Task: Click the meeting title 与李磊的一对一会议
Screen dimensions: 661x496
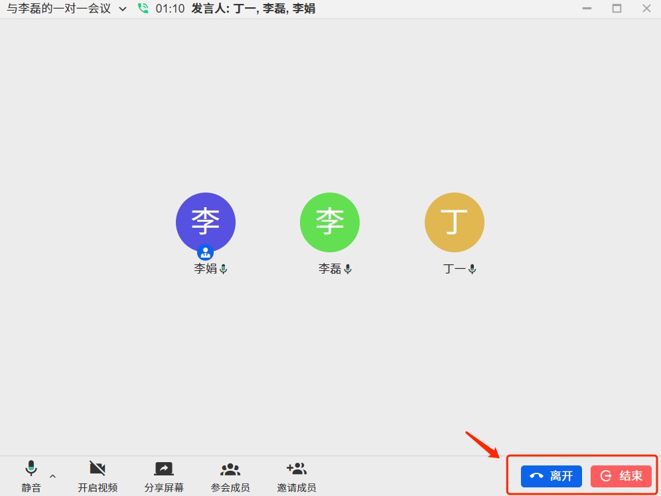Action: point(58,9)
